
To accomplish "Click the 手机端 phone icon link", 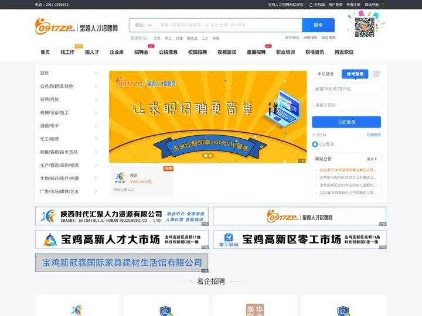I will pos(317,5).
